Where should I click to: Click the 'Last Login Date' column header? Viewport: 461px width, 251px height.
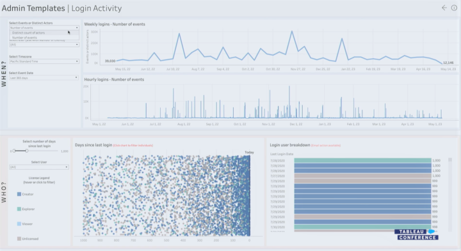point(282,154)
